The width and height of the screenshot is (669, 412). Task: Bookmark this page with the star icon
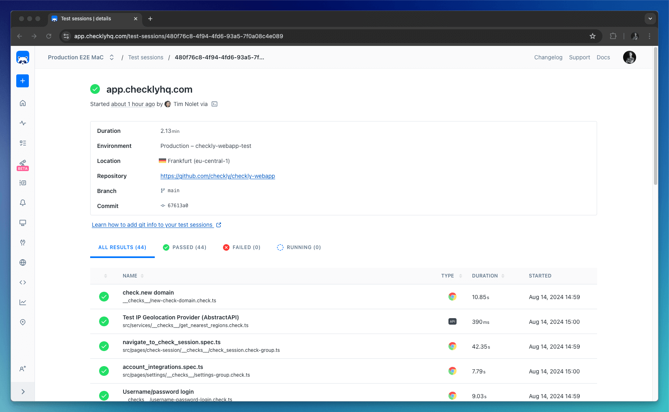593,36
